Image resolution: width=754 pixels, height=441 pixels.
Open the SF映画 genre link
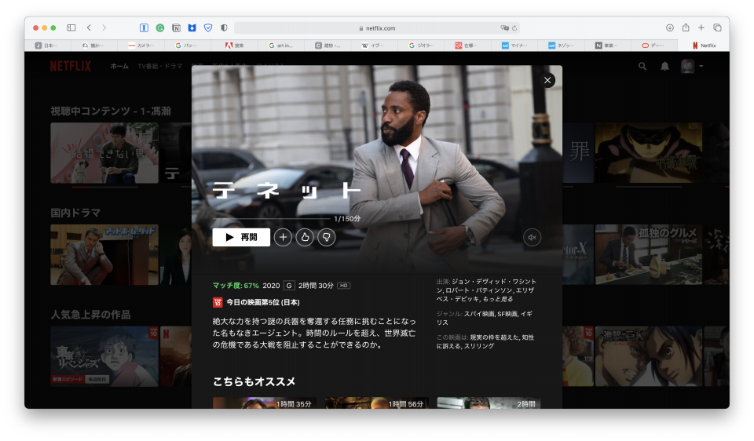507,314
